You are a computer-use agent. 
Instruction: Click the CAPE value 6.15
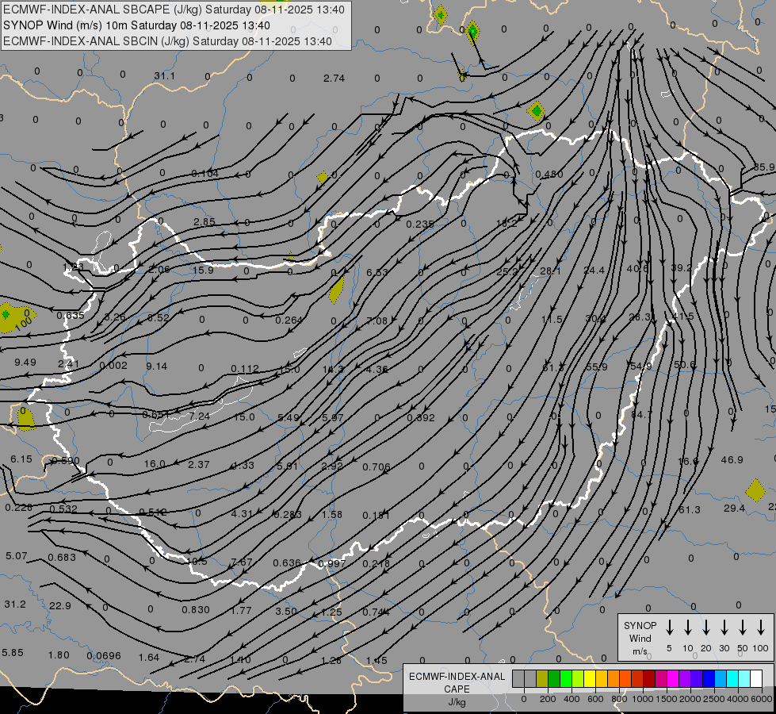coord(21,459)
